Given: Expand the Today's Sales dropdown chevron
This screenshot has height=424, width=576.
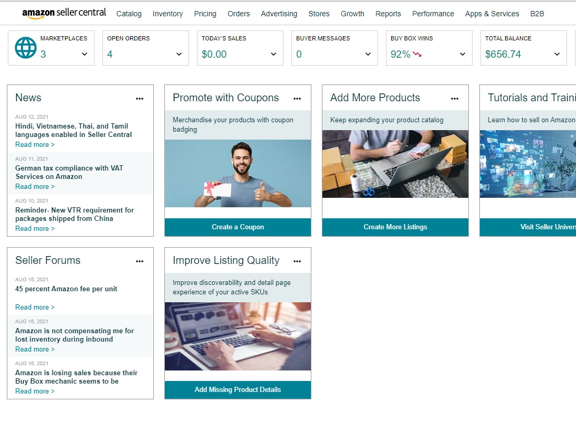Looking at the screenshot, I should point(274,54).
